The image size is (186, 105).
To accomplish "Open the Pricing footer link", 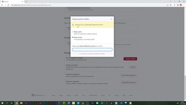I will pos(103,95).
